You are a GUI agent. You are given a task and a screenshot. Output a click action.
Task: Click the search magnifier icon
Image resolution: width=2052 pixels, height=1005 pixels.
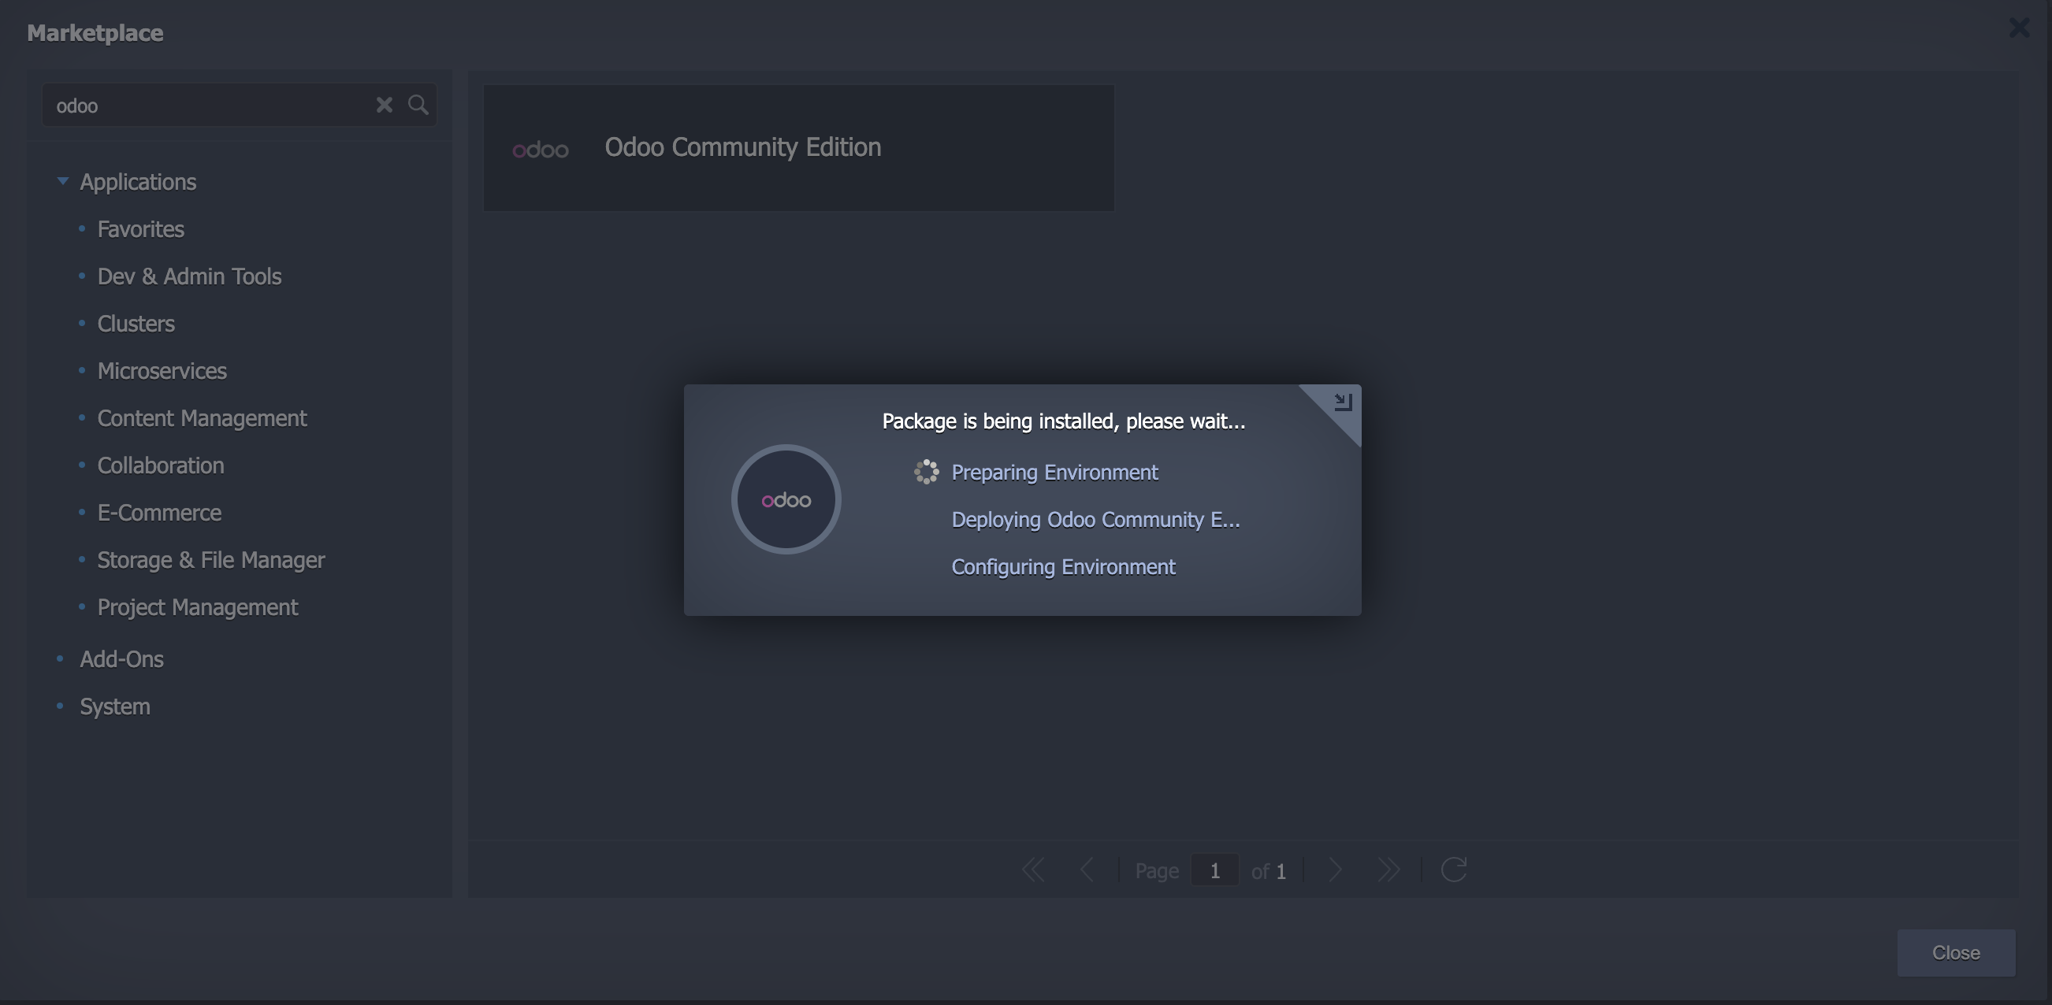click(418, 105)
